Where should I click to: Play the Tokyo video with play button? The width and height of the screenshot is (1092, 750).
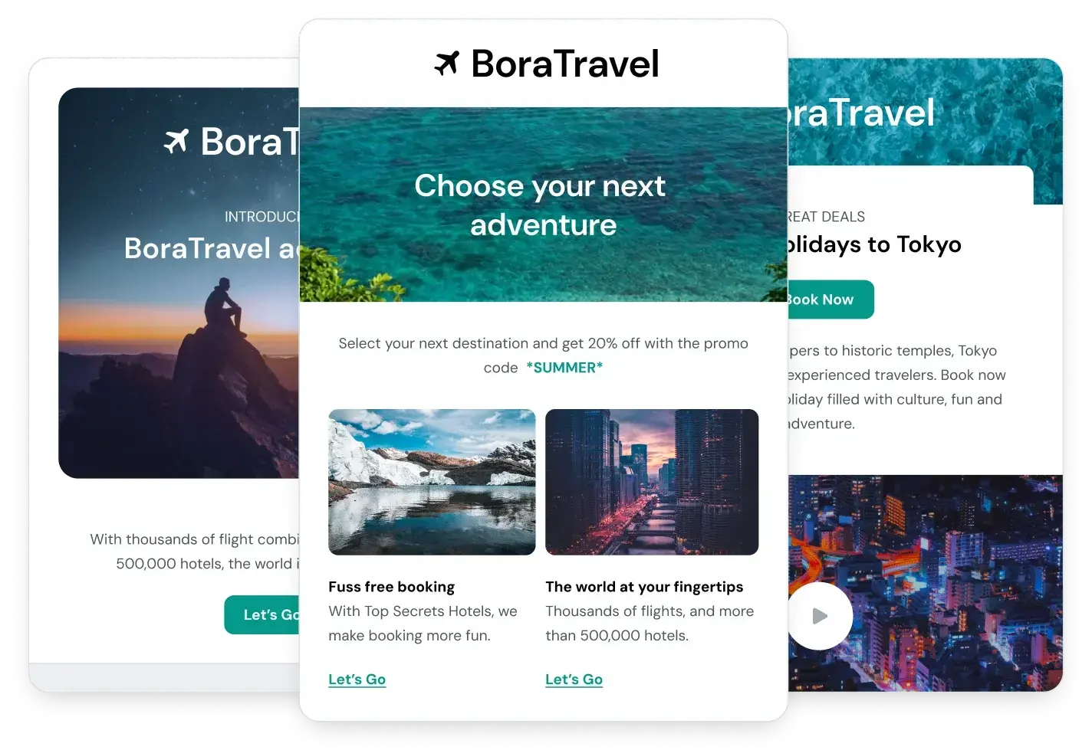[819, 616]
